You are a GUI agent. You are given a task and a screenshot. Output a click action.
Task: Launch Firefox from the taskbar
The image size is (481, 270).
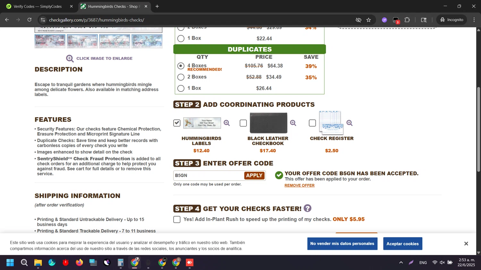coord(79,263)
